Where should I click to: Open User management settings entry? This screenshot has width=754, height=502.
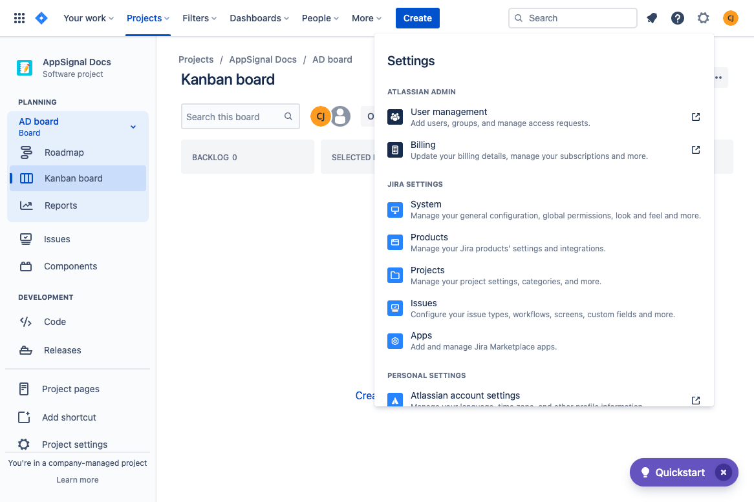pyautogui.click(x=544, y=117)
